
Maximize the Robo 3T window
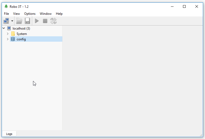coord(184,6)
